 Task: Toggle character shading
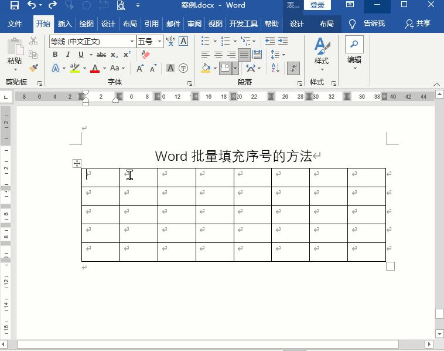tap(170, 68)
